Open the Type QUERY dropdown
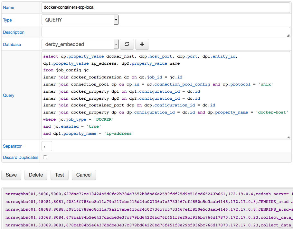293x229 pixels. pos(80,20)
